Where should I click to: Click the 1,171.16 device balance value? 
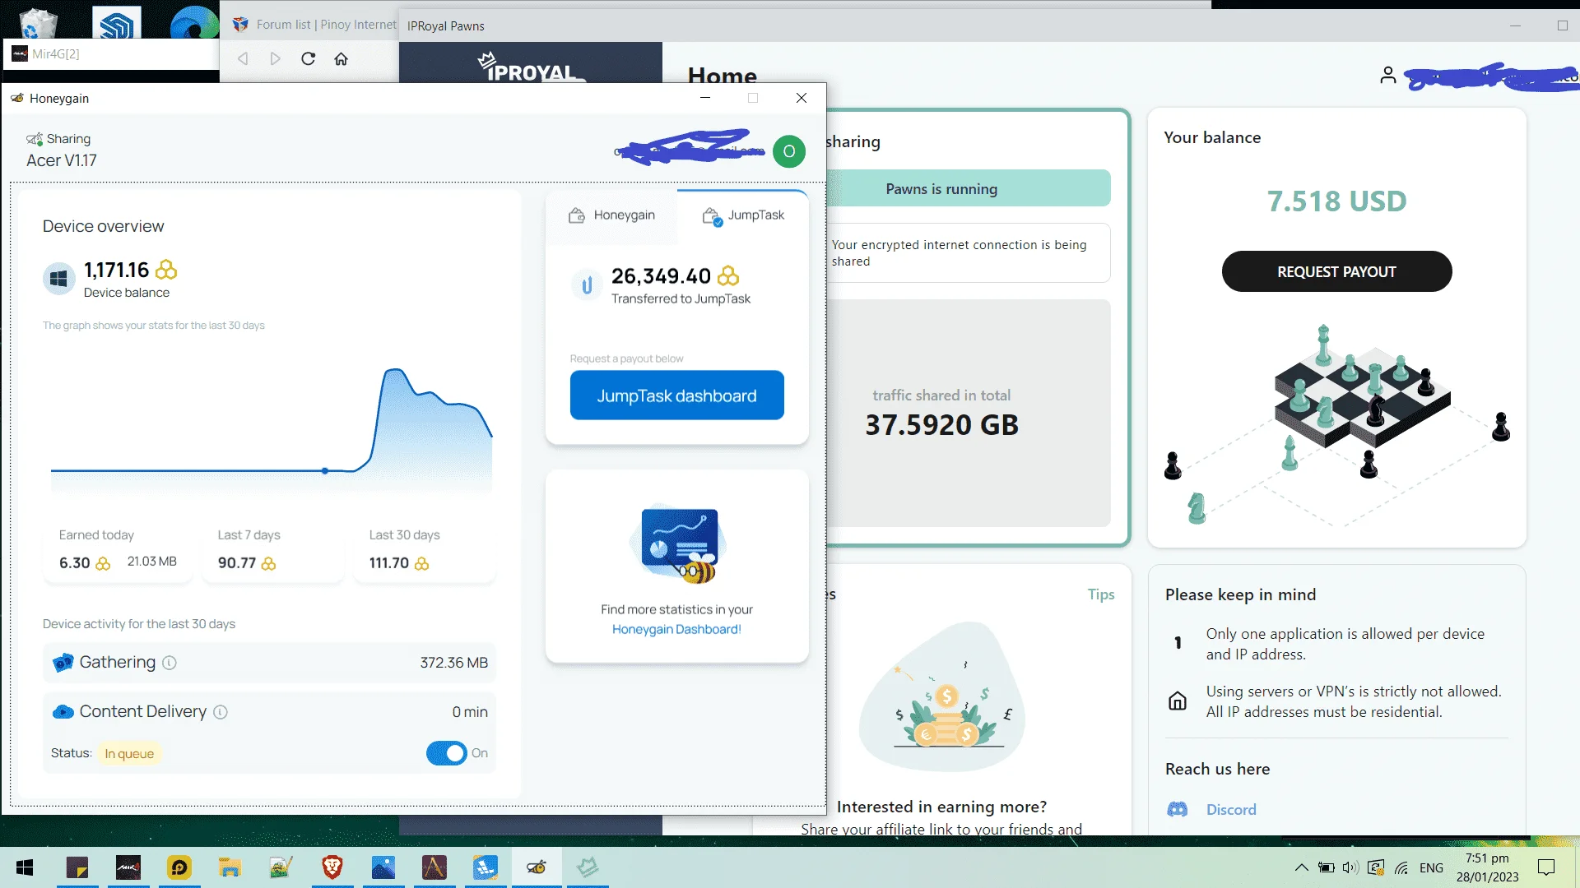pos(117,271)
